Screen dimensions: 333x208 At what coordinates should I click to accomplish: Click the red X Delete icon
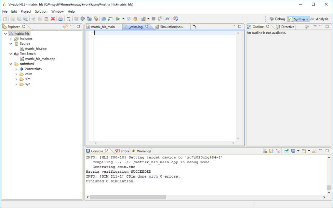(53, 19)
